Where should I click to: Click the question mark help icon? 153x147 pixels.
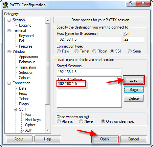(131, 3)
